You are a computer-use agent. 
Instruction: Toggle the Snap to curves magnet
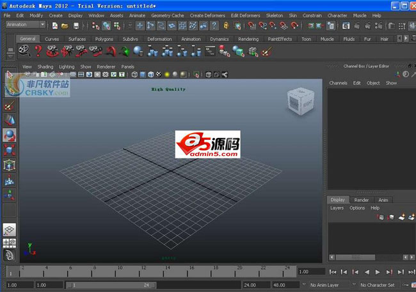pyautogui.click(x=262, y=26)
